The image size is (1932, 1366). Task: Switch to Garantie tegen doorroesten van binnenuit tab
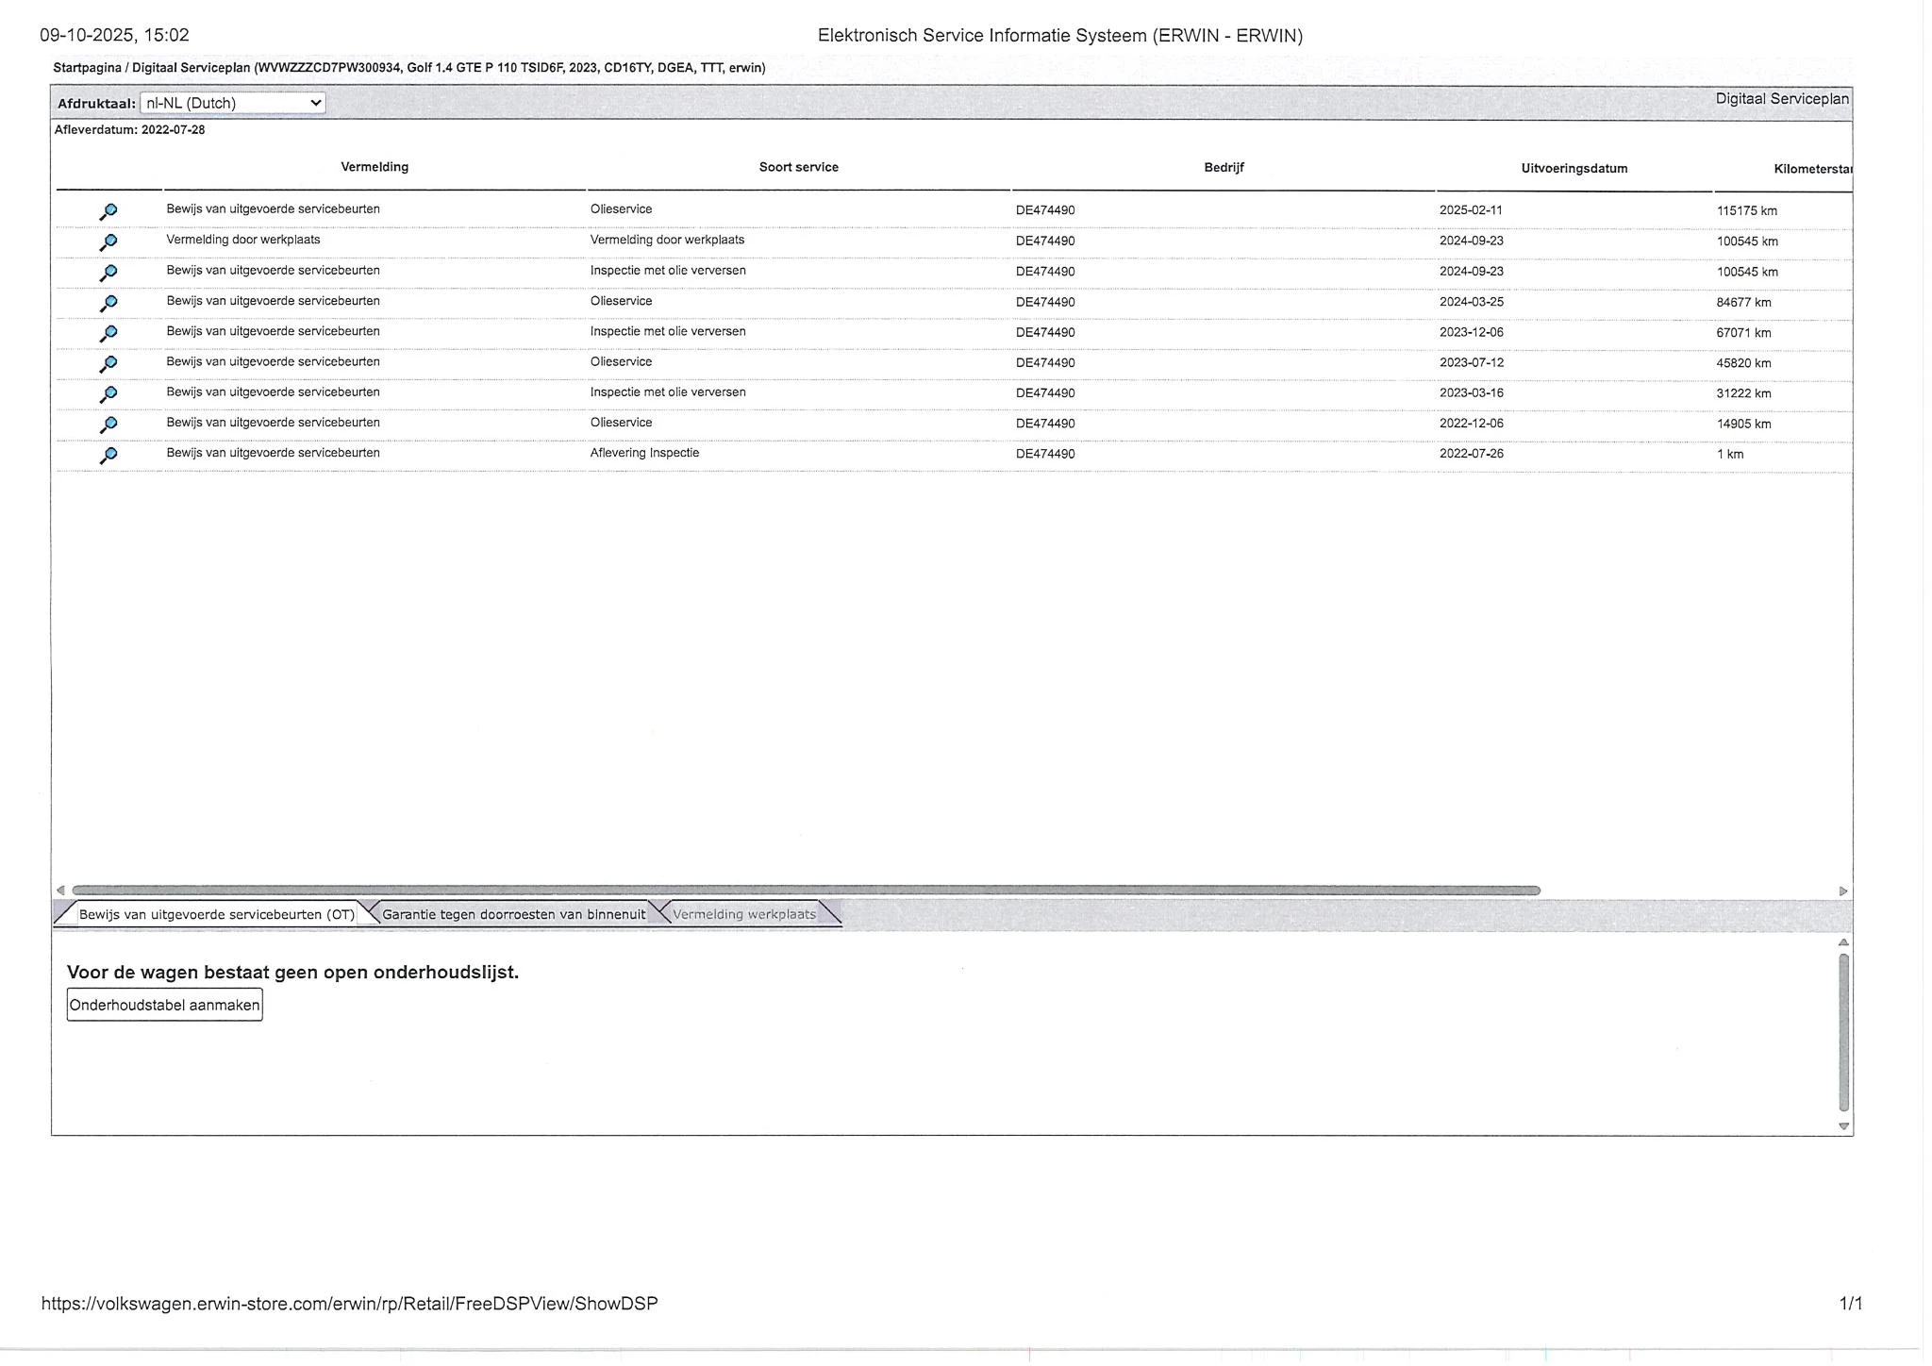coord(513,914)
